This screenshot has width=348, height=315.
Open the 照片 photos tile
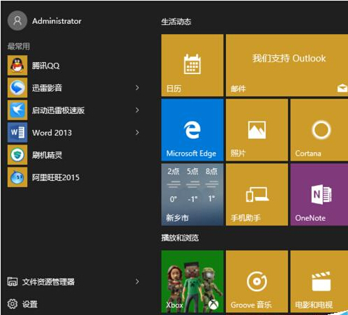[257, 130]
